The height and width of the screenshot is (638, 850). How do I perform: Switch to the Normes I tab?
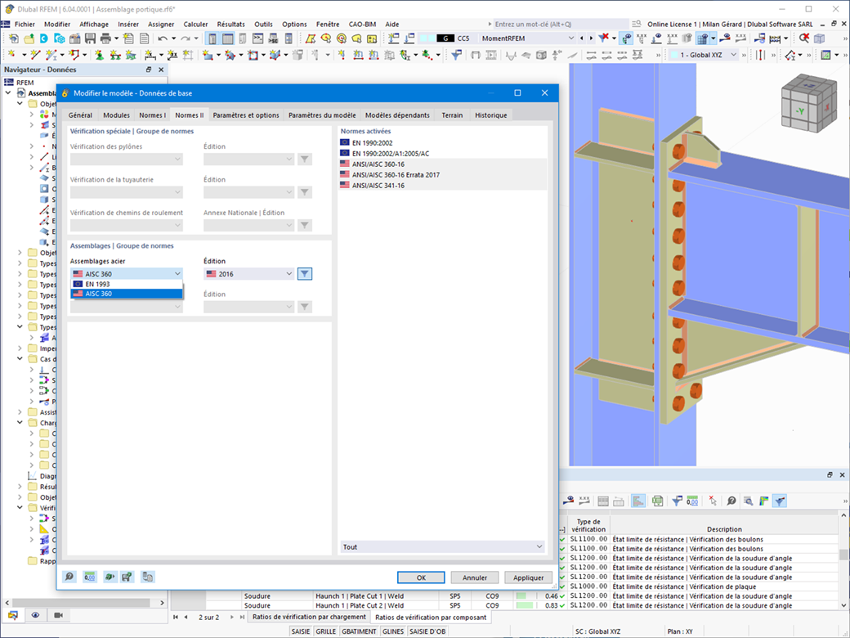click(152, 115)
